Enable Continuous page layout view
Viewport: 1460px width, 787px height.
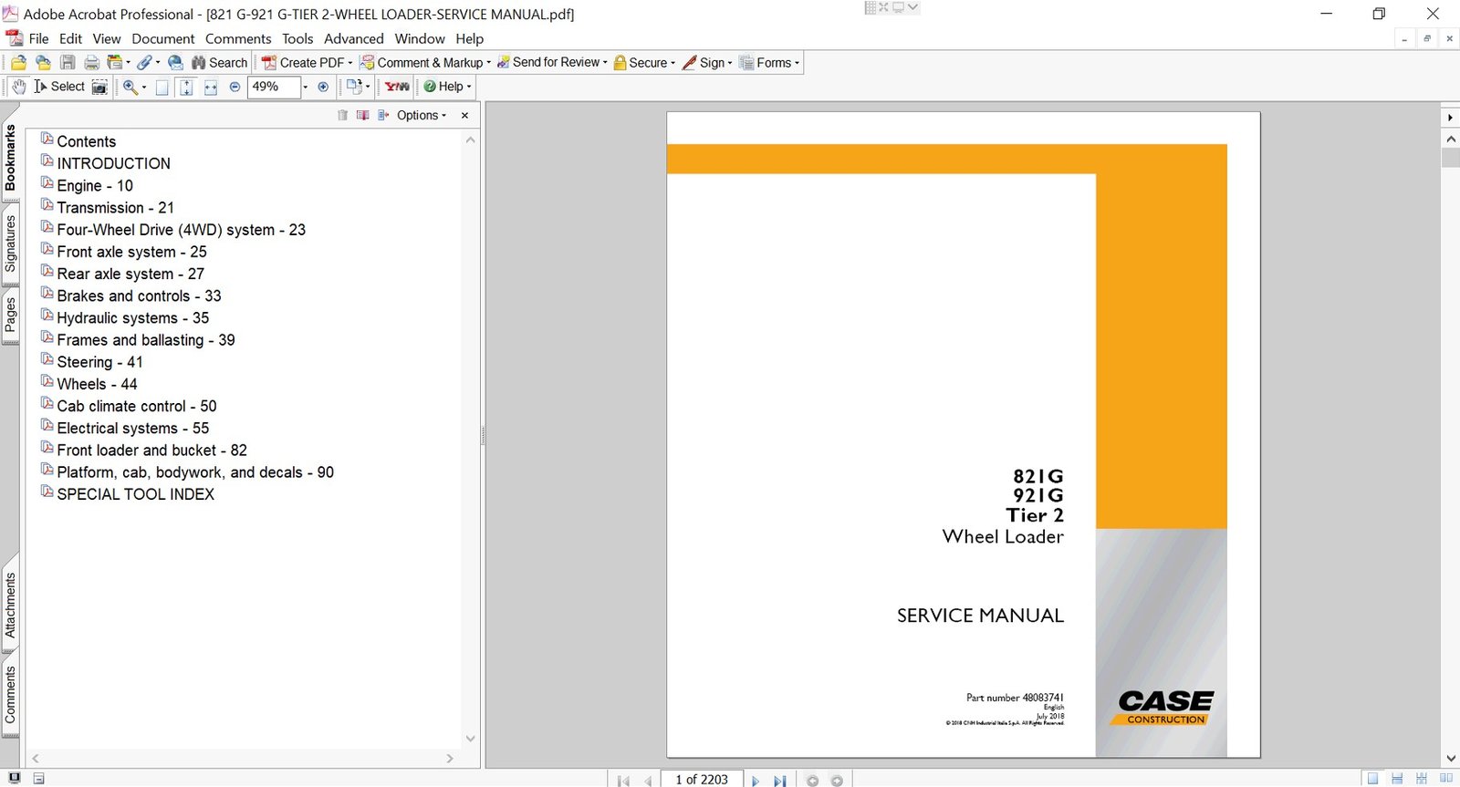(x=1396, y=779)
